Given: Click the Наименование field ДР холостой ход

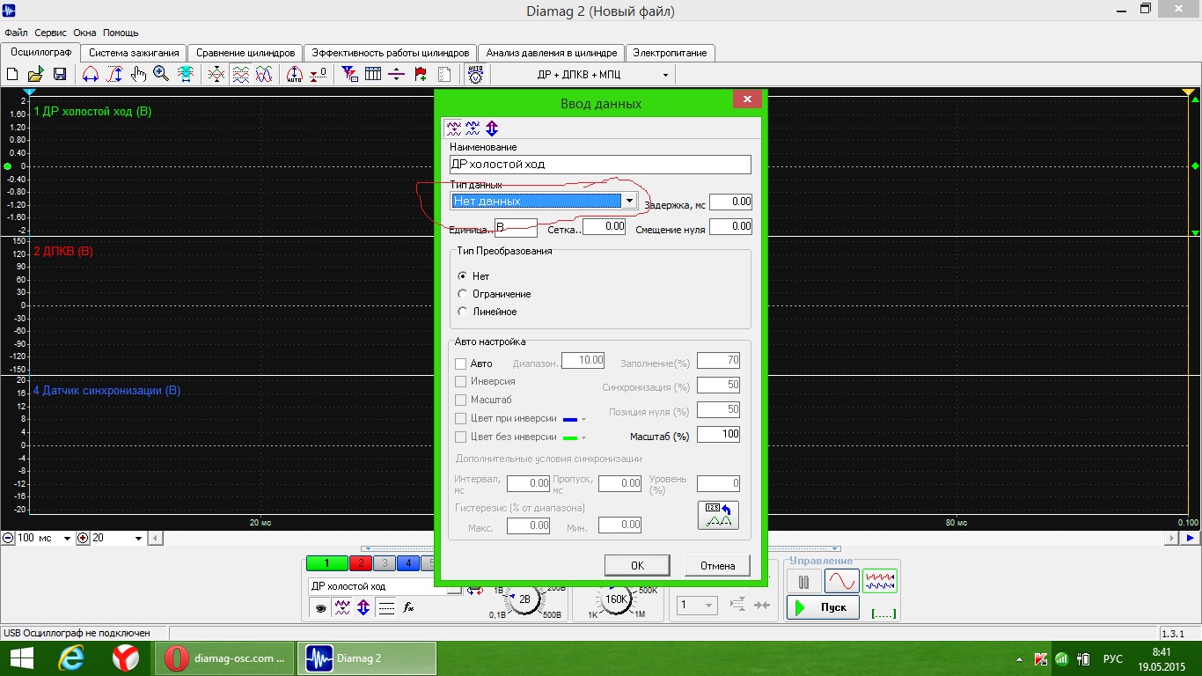Looking at the screenshot, I should pyautogui.click(x=600, y=165).
